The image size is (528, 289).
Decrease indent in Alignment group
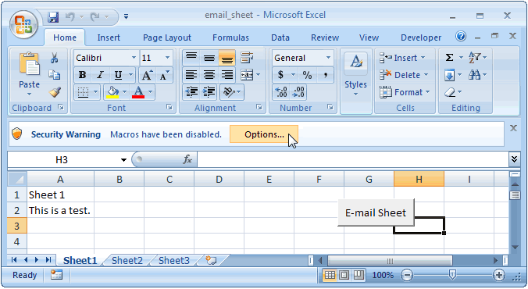(x=191, y=92)
